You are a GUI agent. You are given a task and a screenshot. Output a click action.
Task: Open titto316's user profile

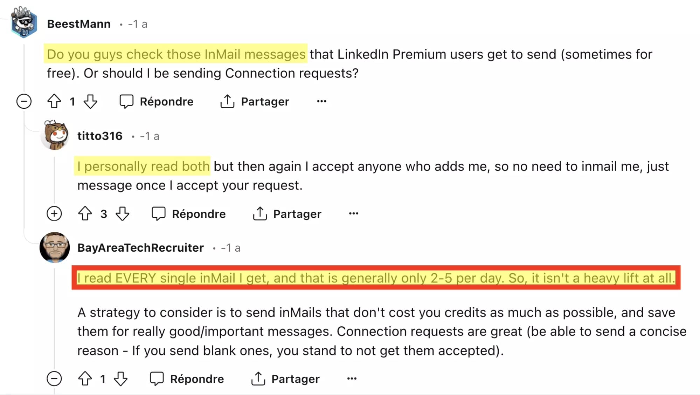pos(100,136)
